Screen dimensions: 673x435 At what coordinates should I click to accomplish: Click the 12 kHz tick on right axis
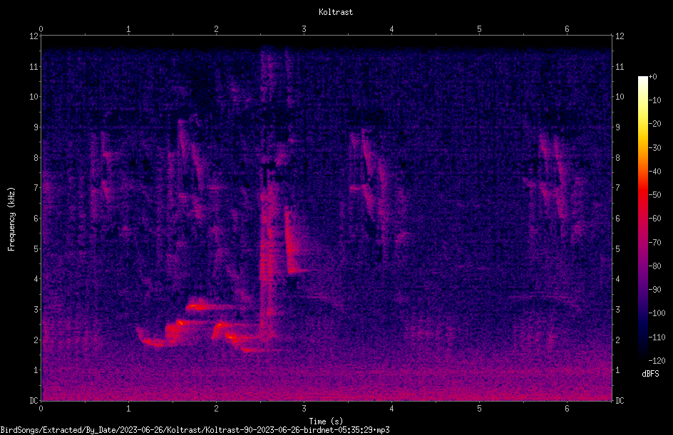click(x=620, y=36)
